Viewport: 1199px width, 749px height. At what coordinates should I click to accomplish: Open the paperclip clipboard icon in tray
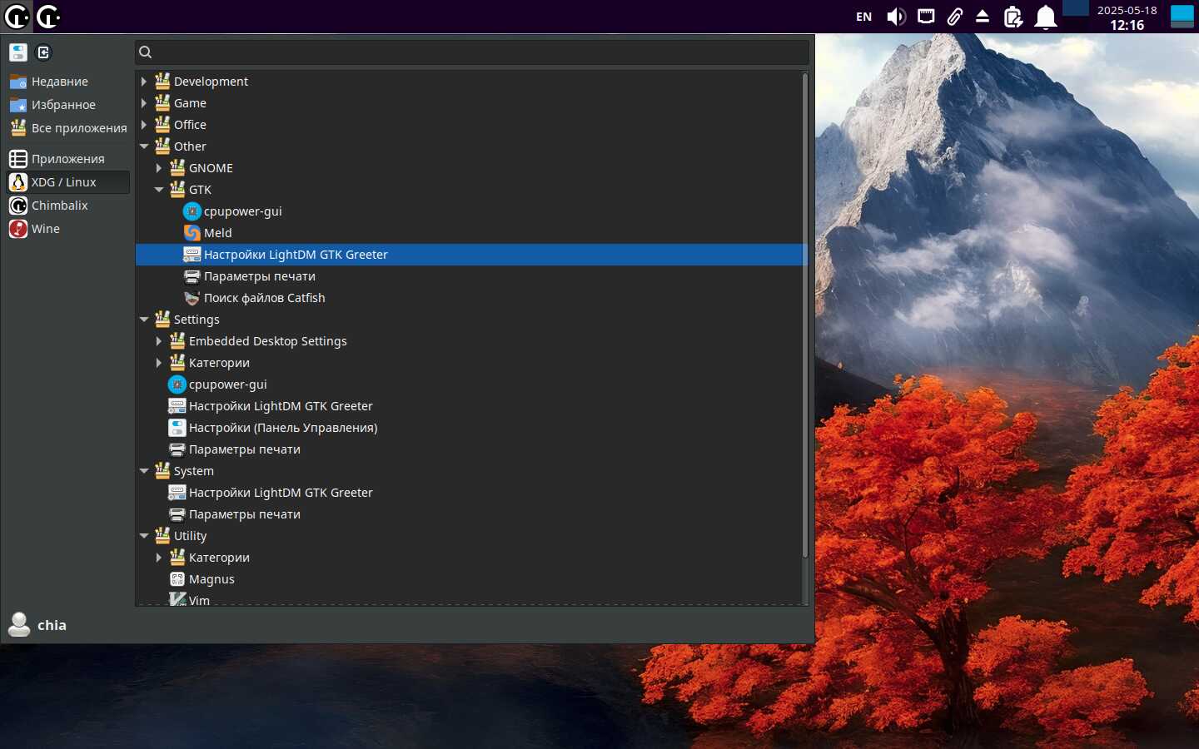tap(954, 17)
